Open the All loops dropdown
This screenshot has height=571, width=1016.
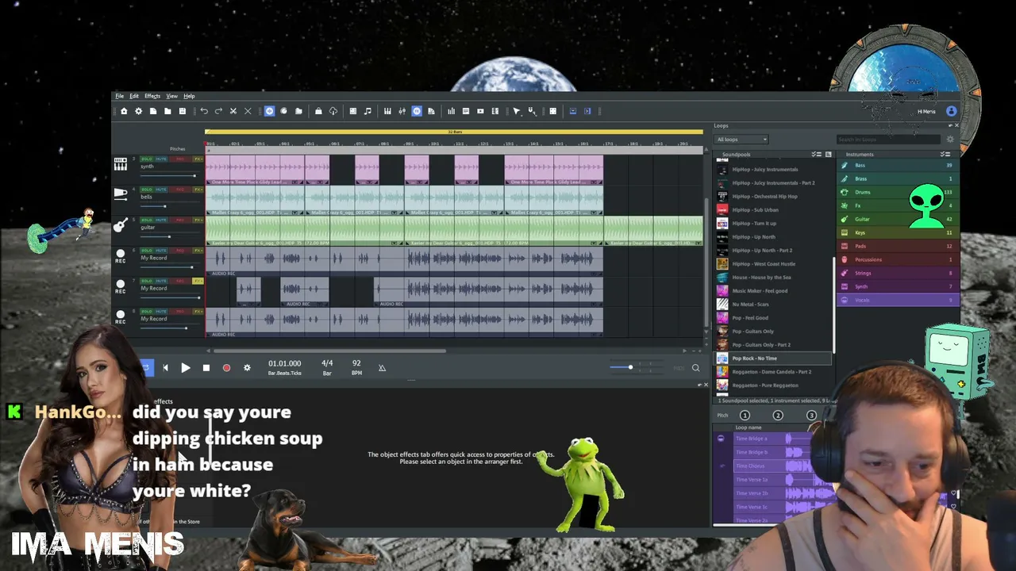point(742,140)
